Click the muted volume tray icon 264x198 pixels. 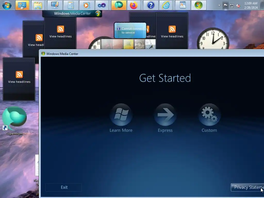(x=238, y=5)
